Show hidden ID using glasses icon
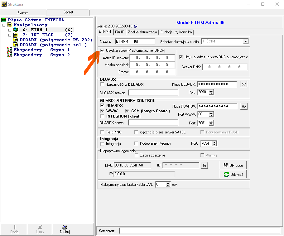The height and width of the screenshot is (236, 284). tap(204, 166)
